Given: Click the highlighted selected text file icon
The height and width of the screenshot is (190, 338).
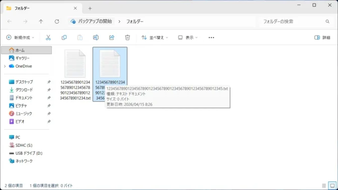Looking at the screenshot, I should [x=110, y=63].
